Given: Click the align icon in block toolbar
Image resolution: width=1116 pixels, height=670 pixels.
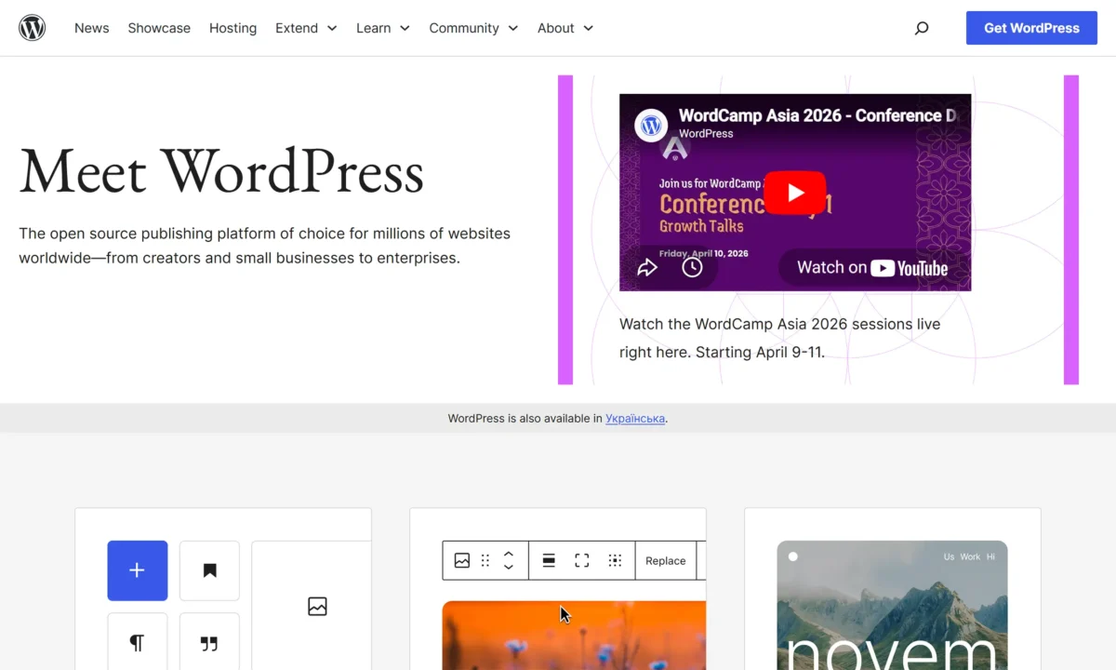Looking at the screenshot, I should click(549, 560).
